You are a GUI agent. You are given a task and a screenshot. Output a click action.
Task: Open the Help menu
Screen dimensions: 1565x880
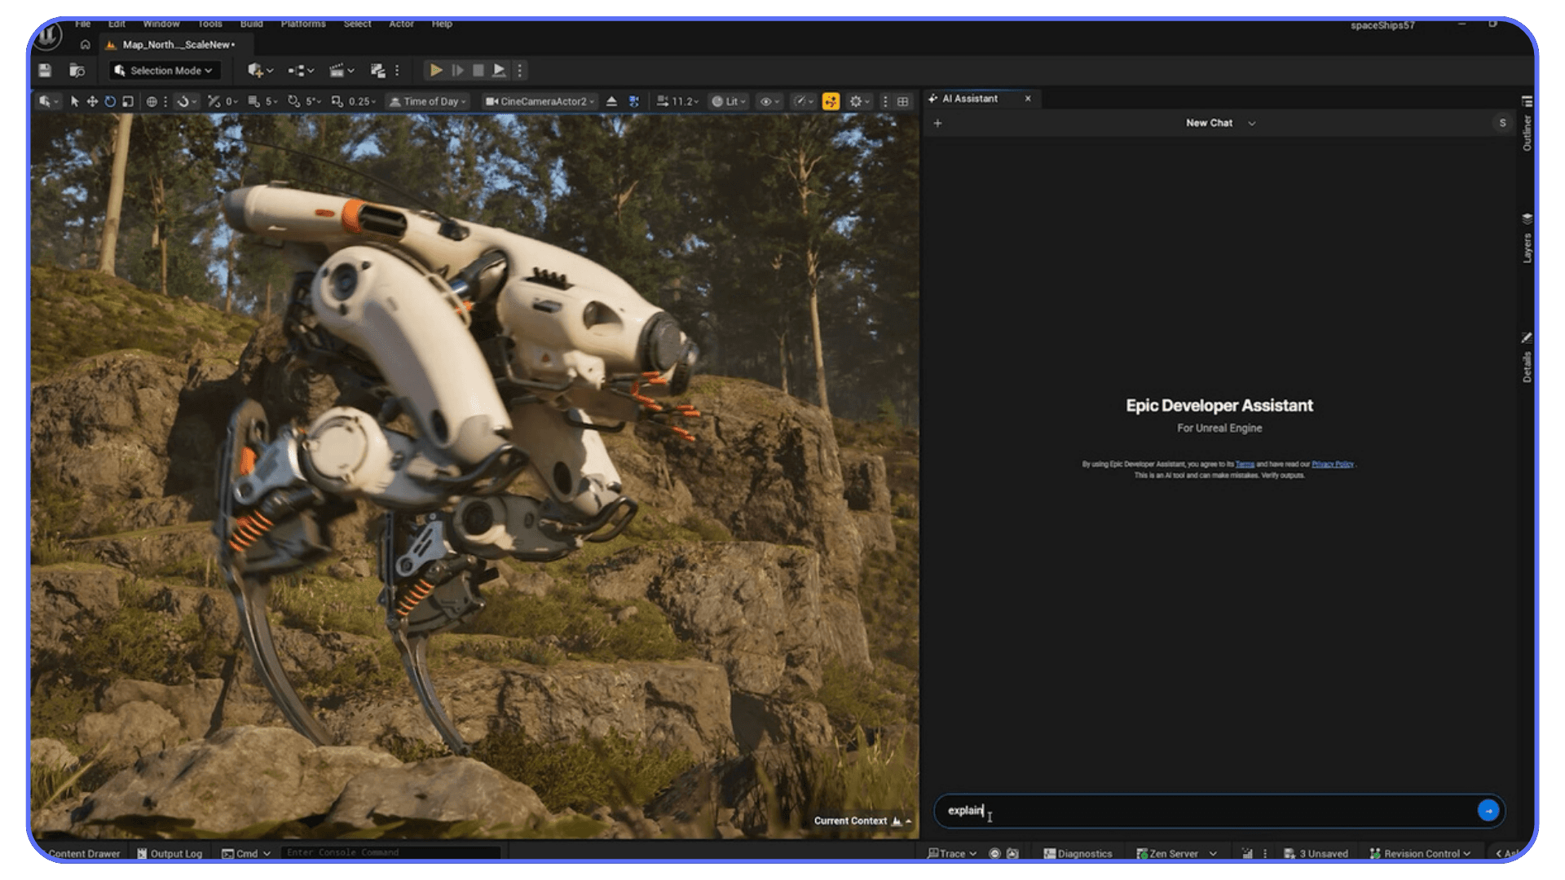tap(442, 24)
